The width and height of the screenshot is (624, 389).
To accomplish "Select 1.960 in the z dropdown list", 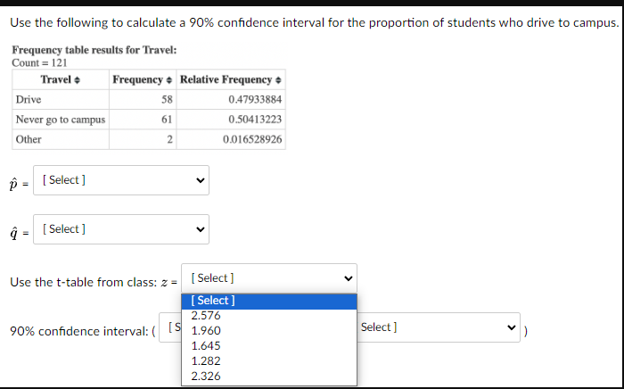I will pos(206,331).
